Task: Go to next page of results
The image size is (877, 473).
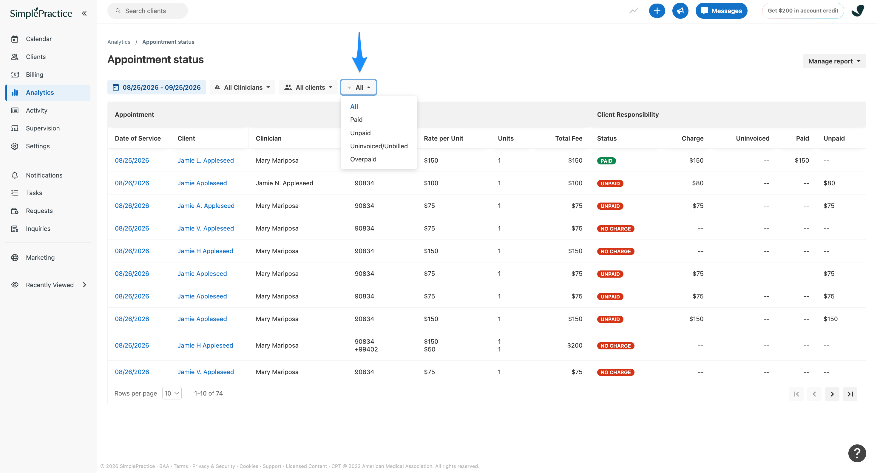Action: [832, 394]
